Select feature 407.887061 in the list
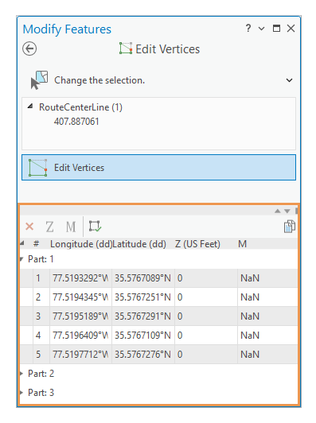This screenshot has height=423, width=316. pyautogui.click(x=76, y=122)
